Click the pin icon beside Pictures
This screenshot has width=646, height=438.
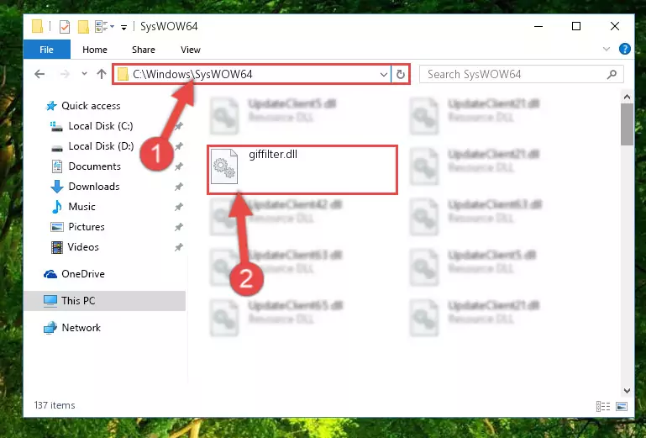click(x=178, y=227)
